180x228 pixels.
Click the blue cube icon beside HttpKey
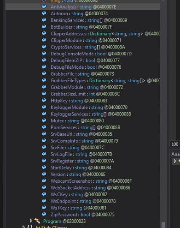tap(44, 101)
